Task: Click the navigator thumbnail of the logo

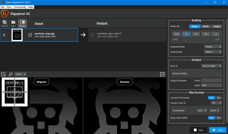Action: 15,92
